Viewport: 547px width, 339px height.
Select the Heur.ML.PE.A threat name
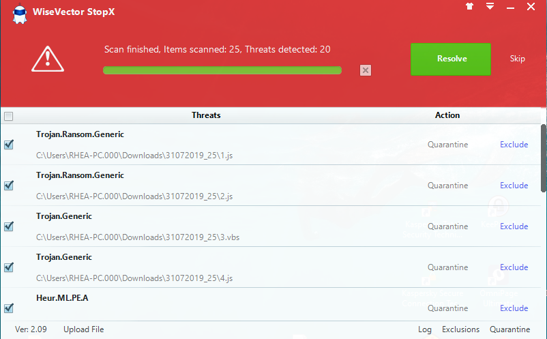click(x=62, y=298)
